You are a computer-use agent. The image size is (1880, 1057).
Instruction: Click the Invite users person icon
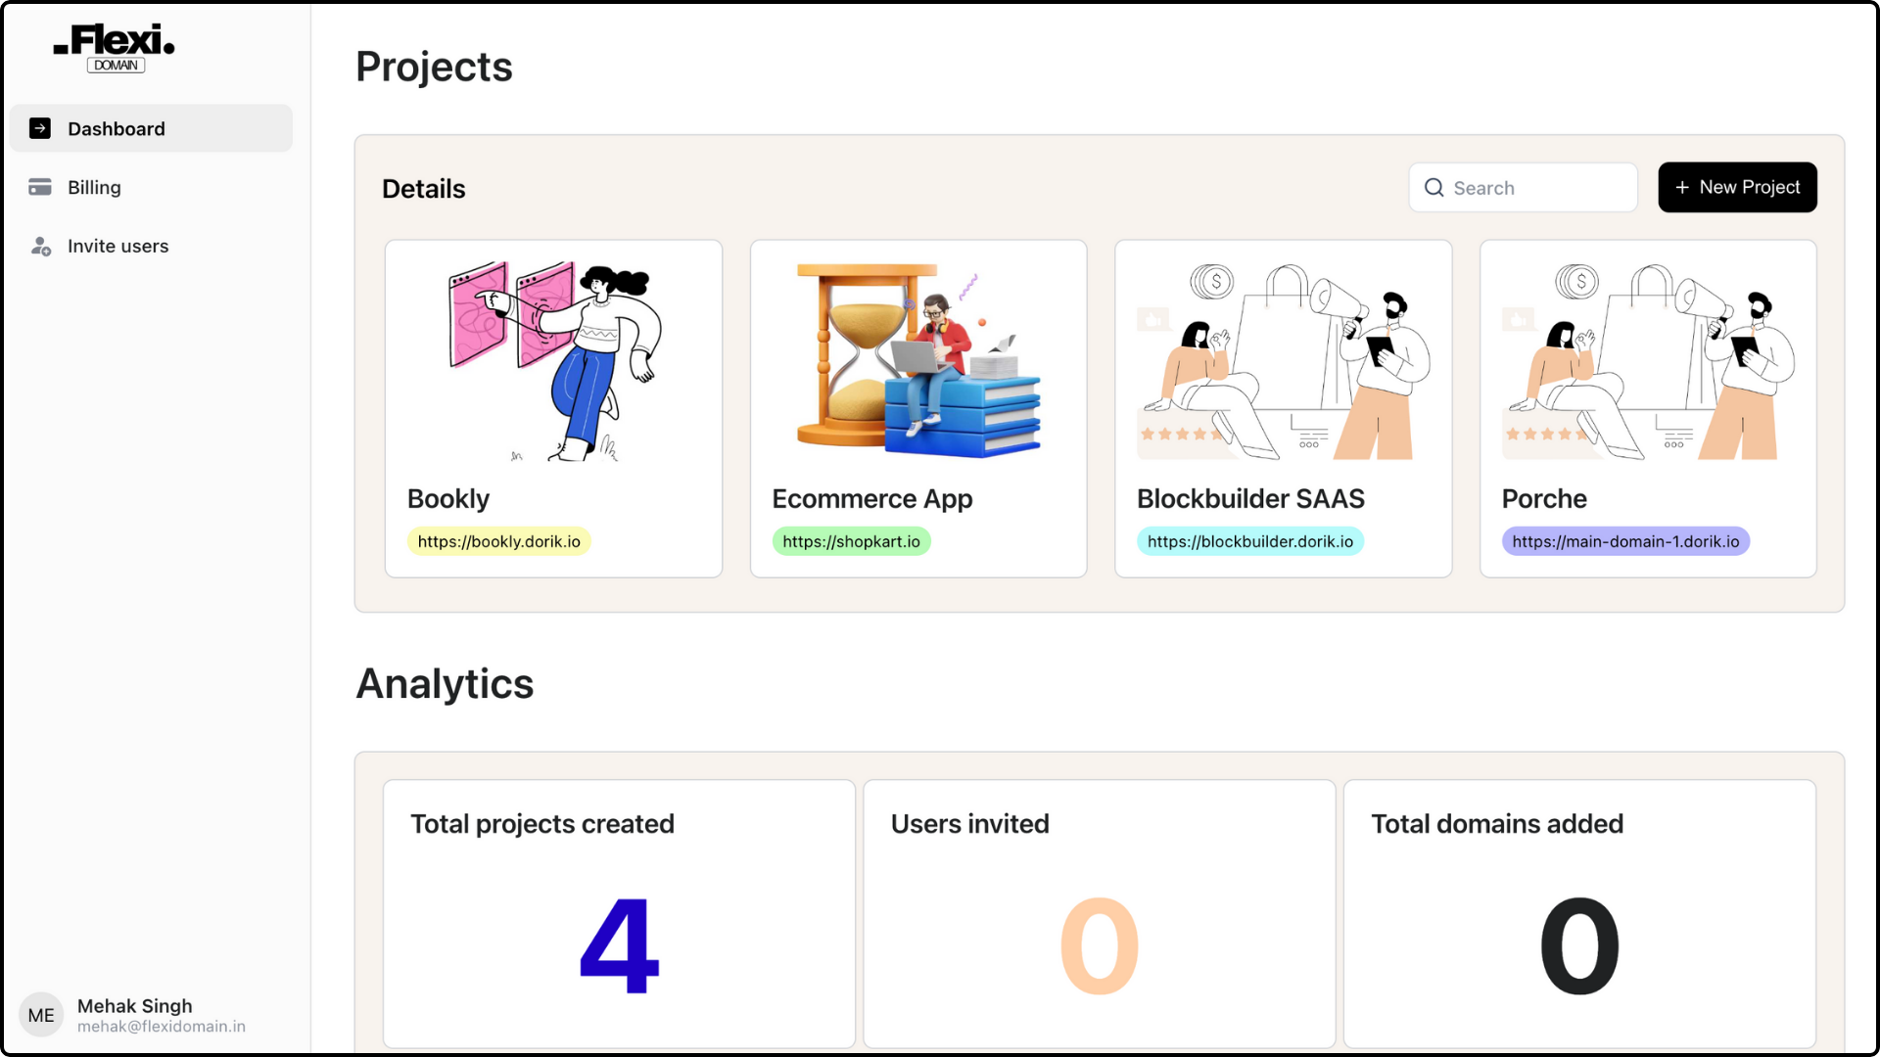click(40, 247)
